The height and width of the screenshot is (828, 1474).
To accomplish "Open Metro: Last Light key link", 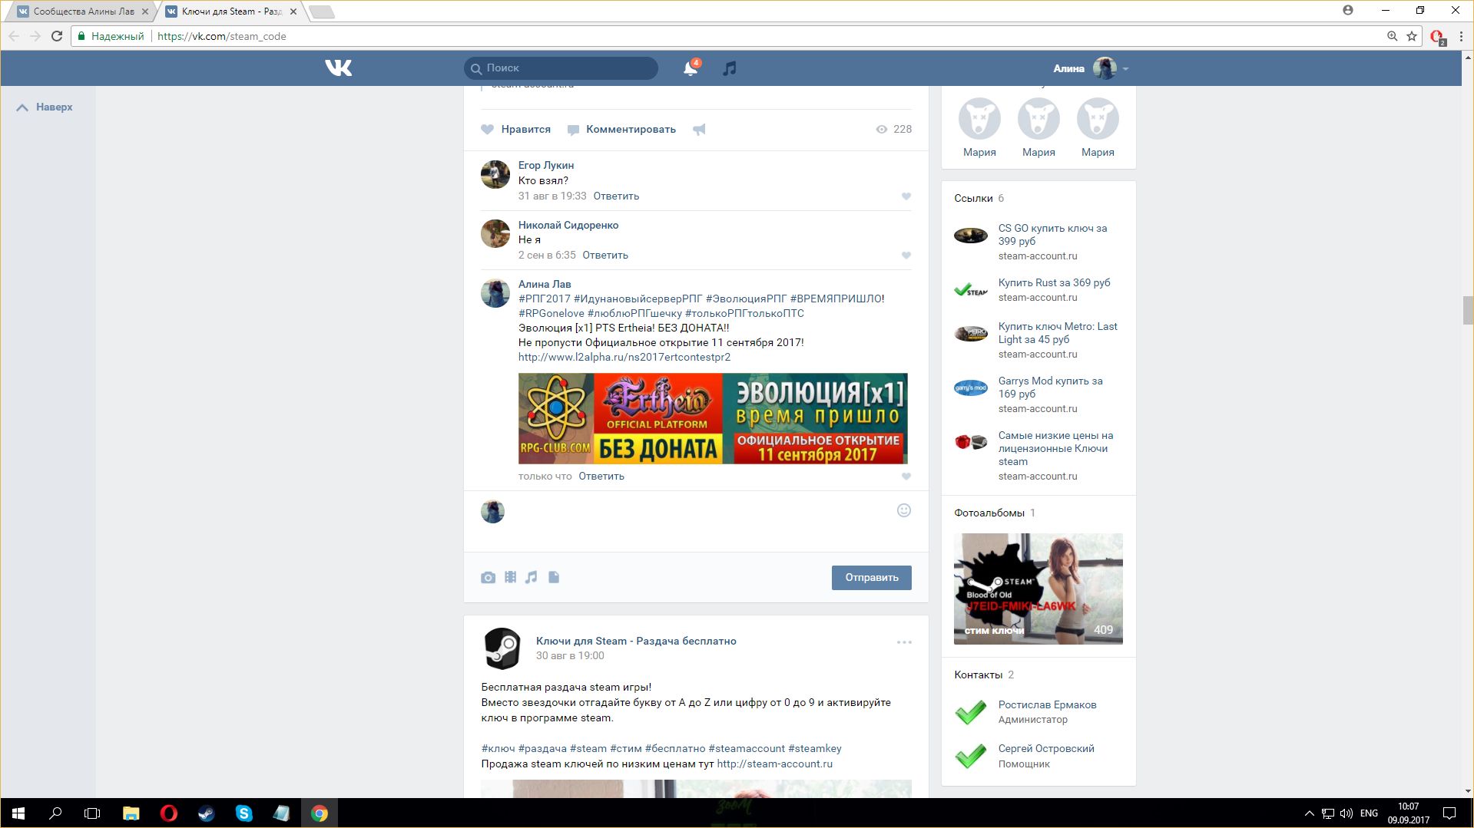I will [1058, 333].
